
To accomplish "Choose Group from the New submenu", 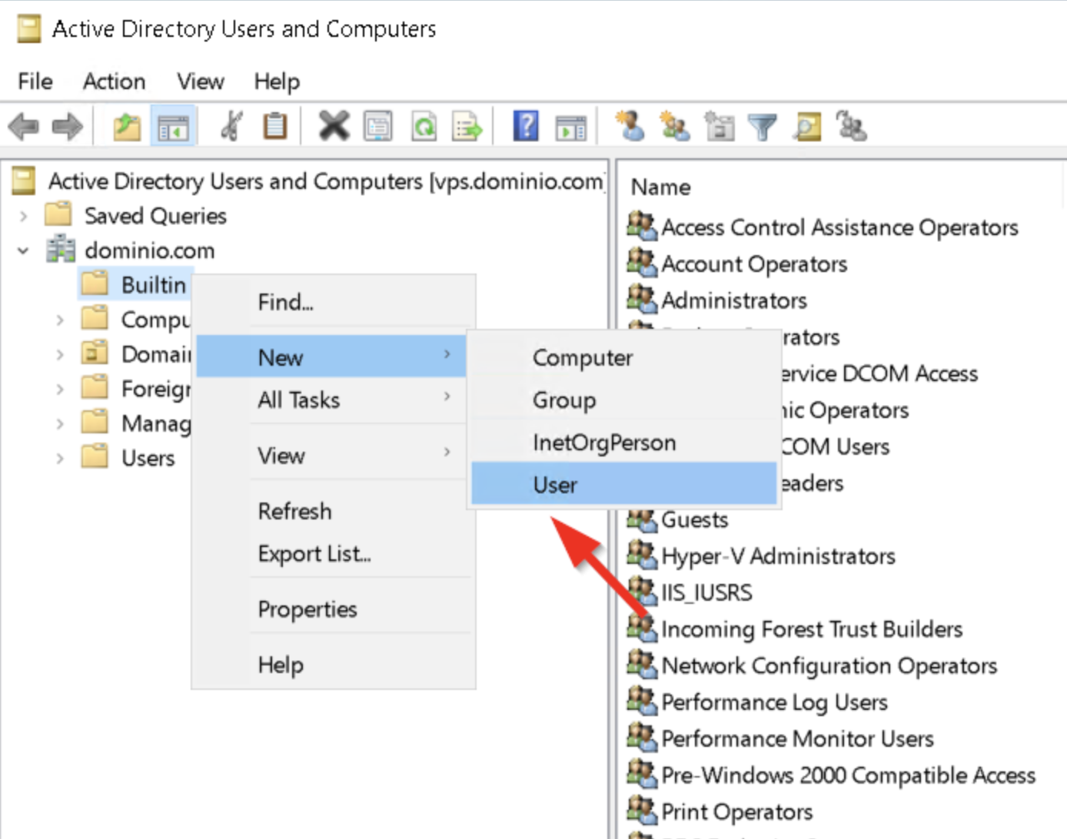I will 563,400.
